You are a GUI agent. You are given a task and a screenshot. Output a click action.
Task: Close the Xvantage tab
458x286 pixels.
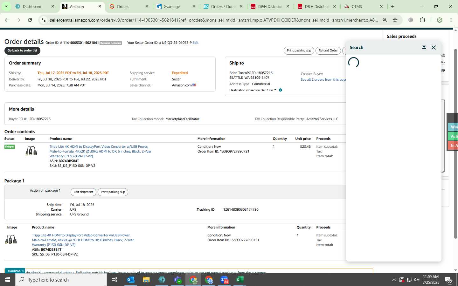[194, 6]
